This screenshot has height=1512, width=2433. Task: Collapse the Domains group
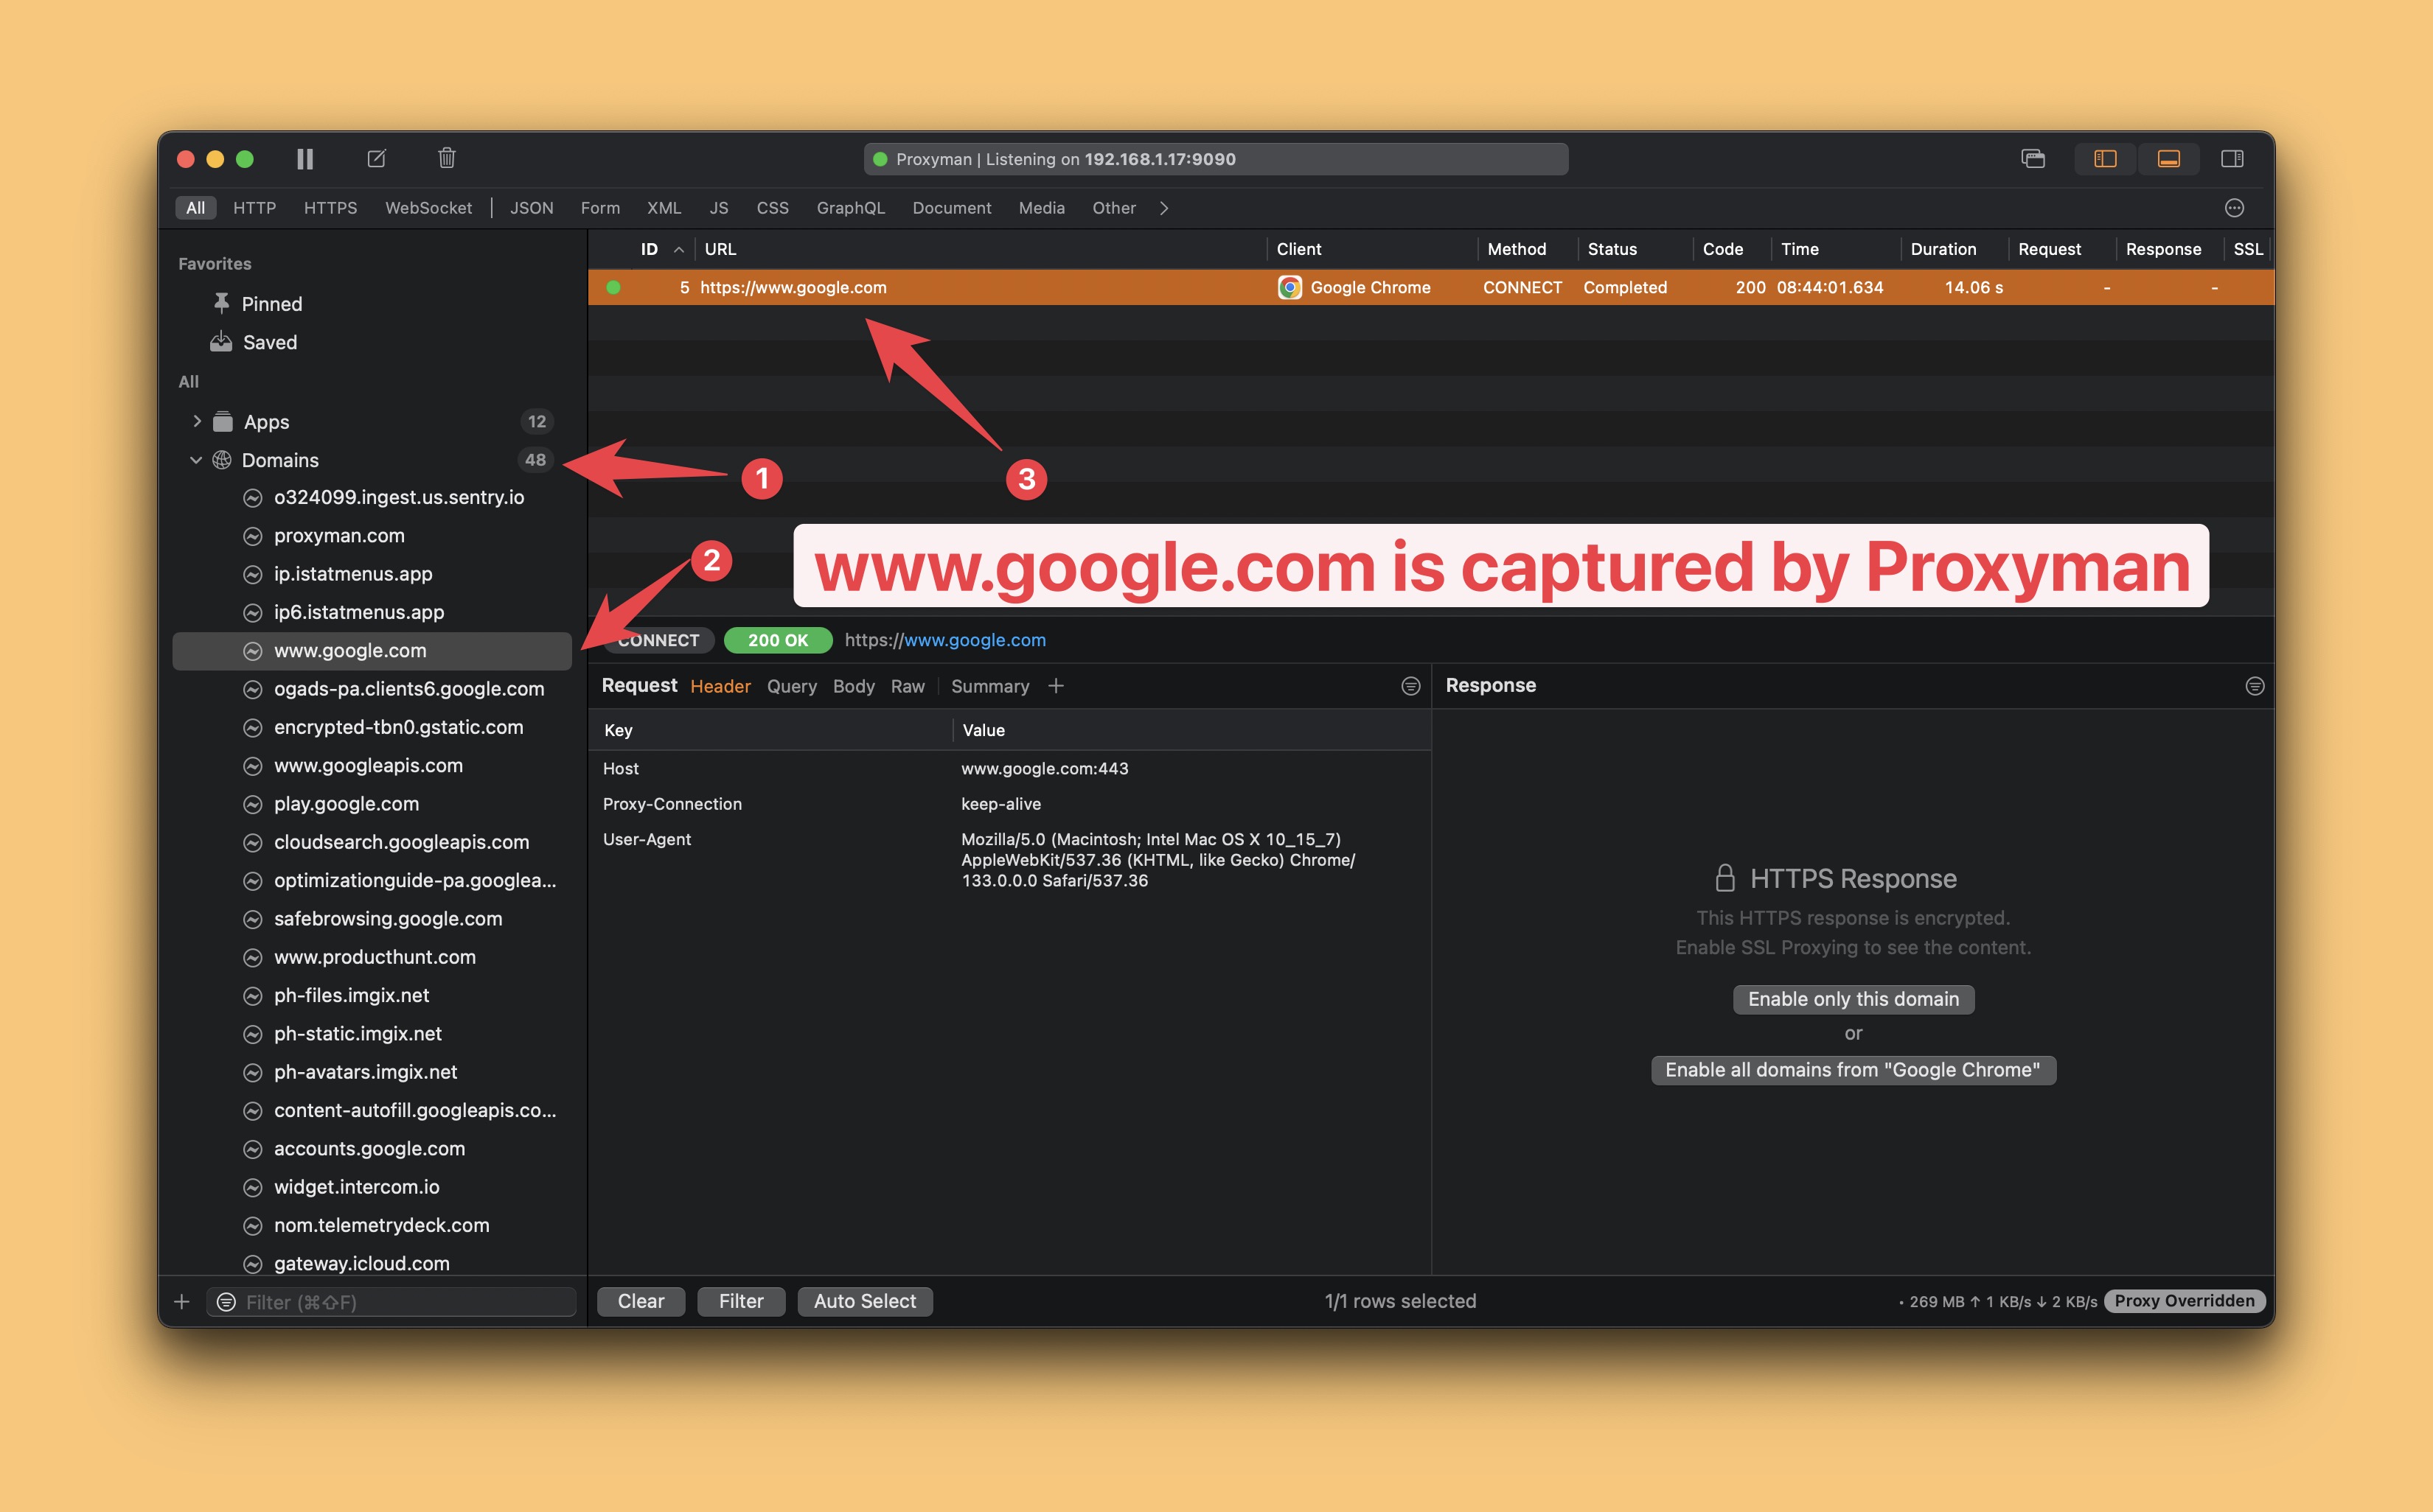pos(196,460)
